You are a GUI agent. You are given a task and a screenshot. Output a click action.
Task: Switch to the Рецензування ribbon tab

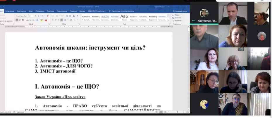coord(62,11)
